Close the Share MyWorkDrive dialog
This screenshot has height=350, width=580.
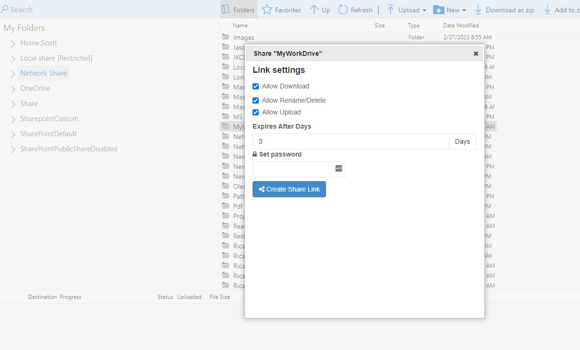click(x=476, y=53)
